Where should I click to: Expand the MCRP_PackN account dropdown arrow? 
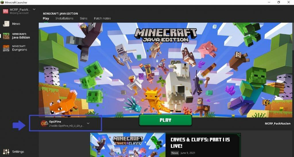pyautogui.click(x=34, y=9)
